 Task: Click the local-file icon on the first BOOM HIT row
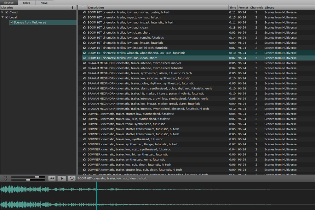click(x=84, y=13)
